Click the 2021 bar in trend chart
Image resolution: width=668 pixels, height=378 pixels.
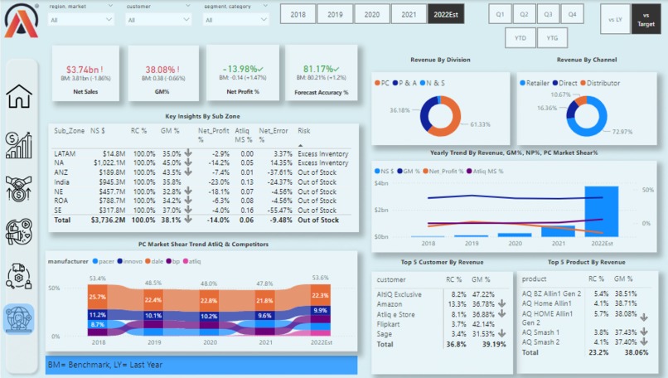pyautogui.click(x=558, y=231)
